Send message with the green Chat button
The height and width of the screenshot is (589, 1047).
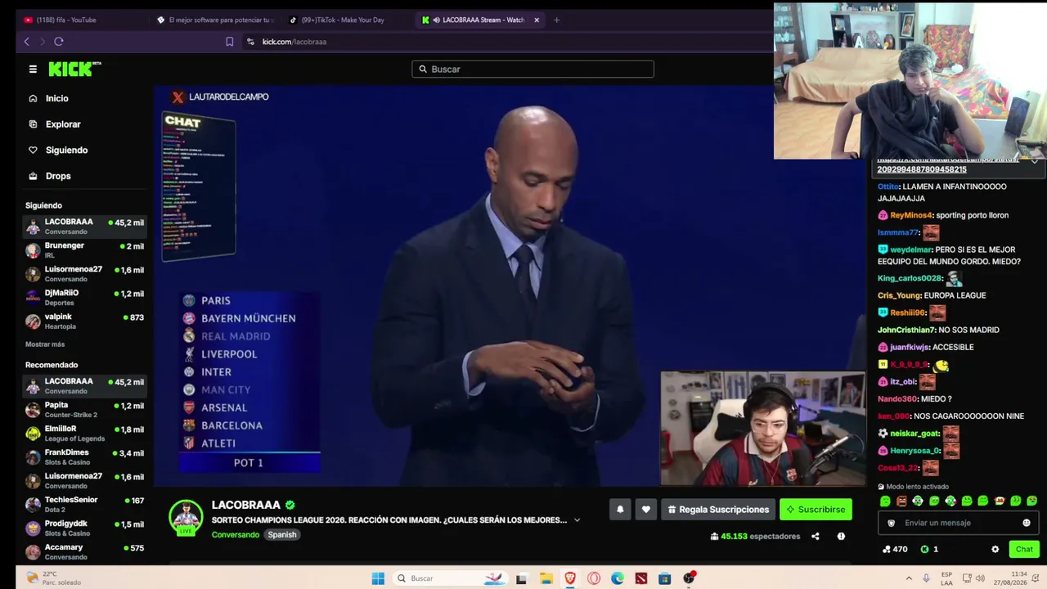1024,550
